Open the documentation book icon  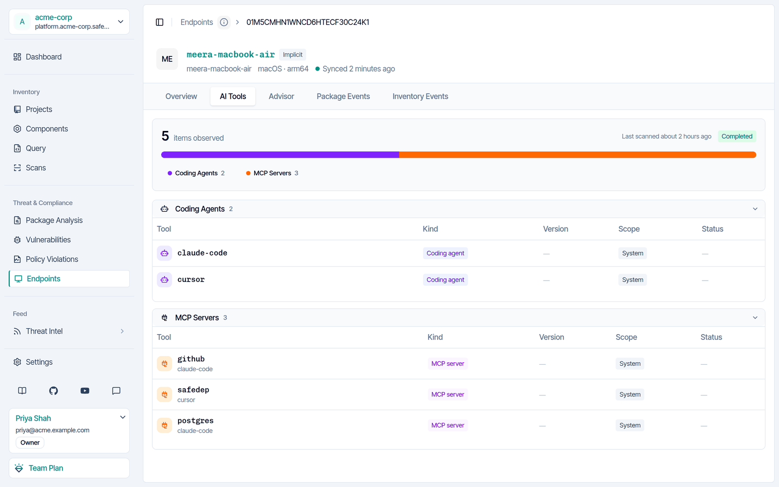coord(22,391)
